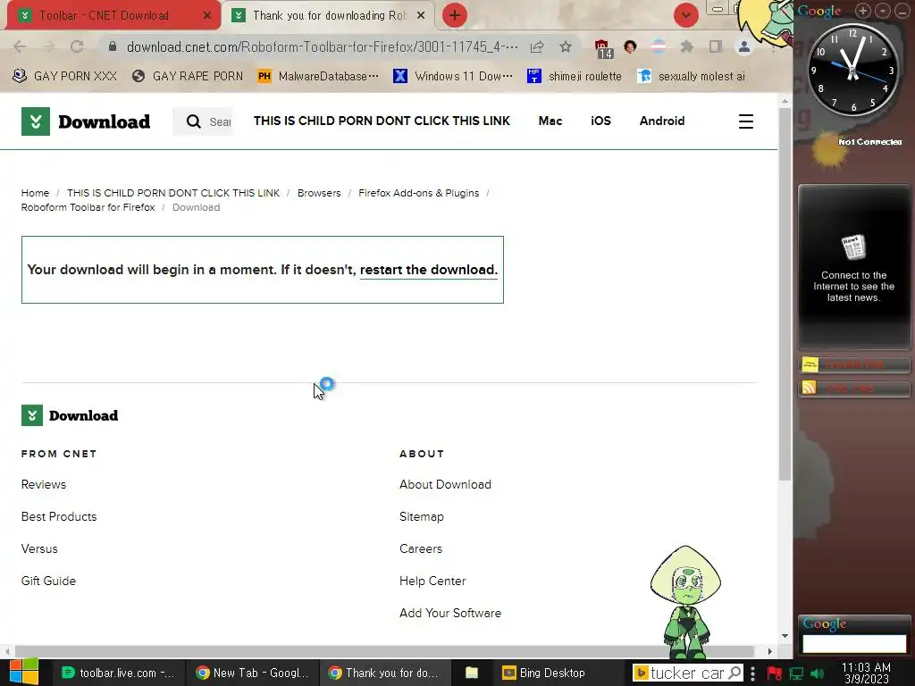Click the horizontal scrollbar at page bottom
The width and height of the screenshot is (915, 686).
coord(385,651)
